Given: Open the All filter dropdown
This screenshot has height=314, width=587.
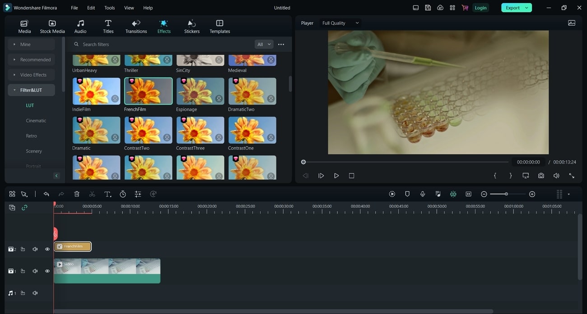Looking at the screenshot, I should click(264, 44).
